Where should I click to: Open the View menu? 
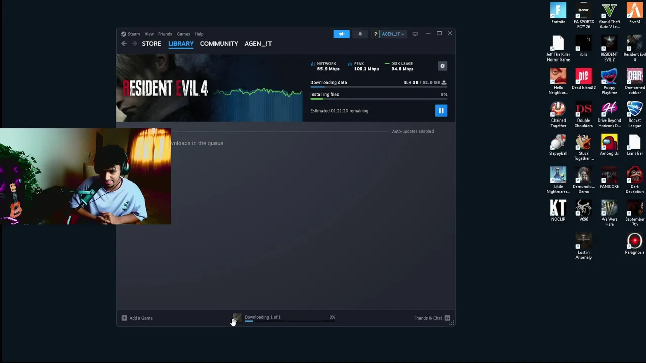click(x=149, y=34)
